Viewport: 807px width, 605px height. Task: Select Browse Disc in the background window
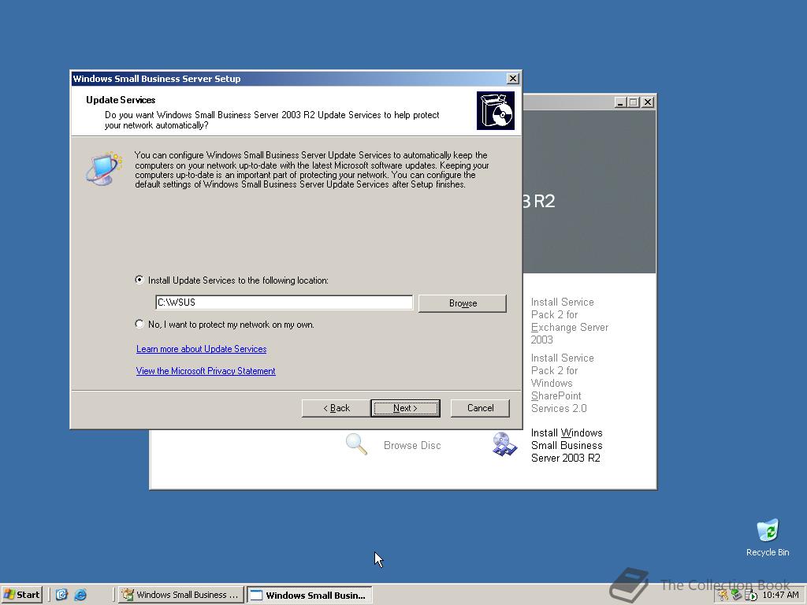pyautogui.click(x=412, y=446)
